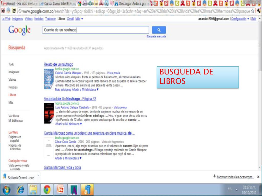Open Ansiedad de Un Naufrago - Página 63 result
This screenshot has height=196, width=262.
pyautogui.click(x=70, y=99)
